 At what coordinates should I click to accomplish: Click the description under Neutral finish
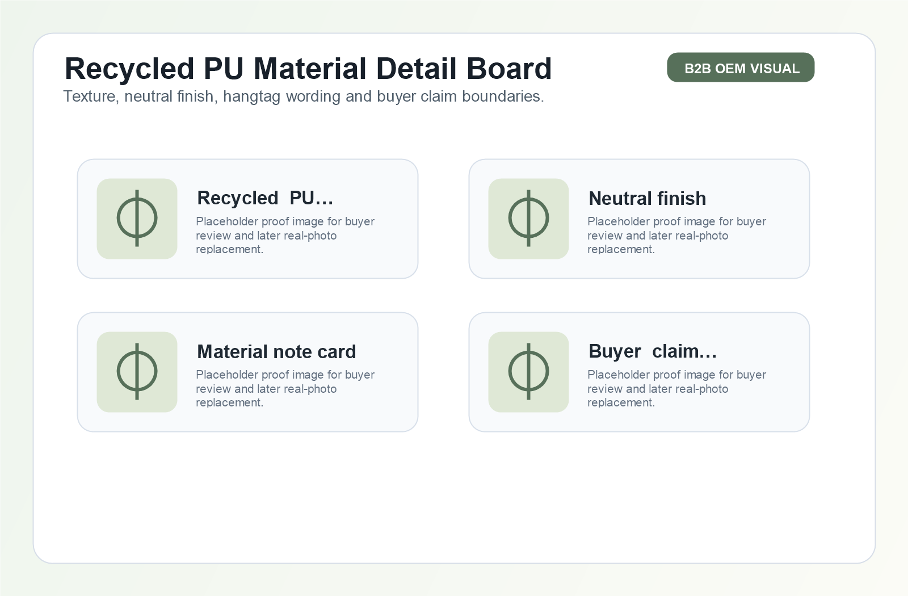(676, 235)
